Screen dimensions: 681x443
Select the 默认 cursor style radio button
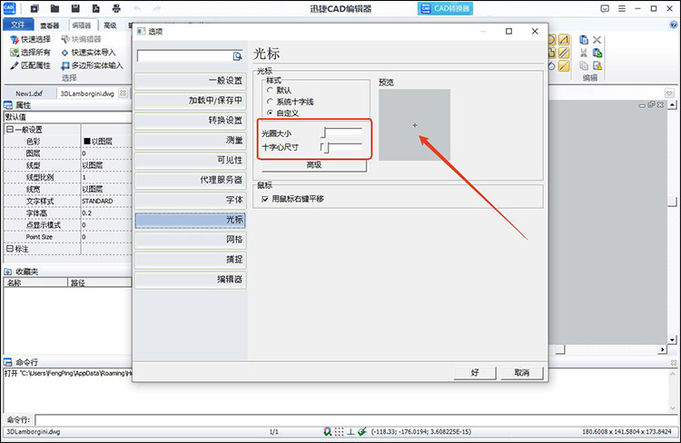270,90
